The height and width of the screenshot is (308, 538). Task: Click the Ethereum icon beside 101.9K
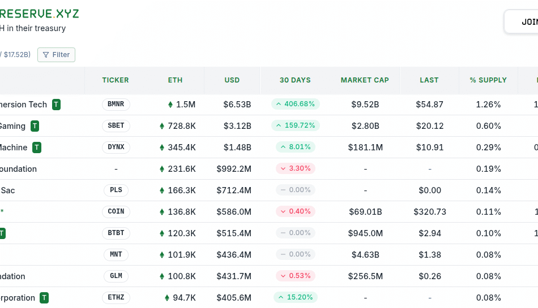pos(162,255)
